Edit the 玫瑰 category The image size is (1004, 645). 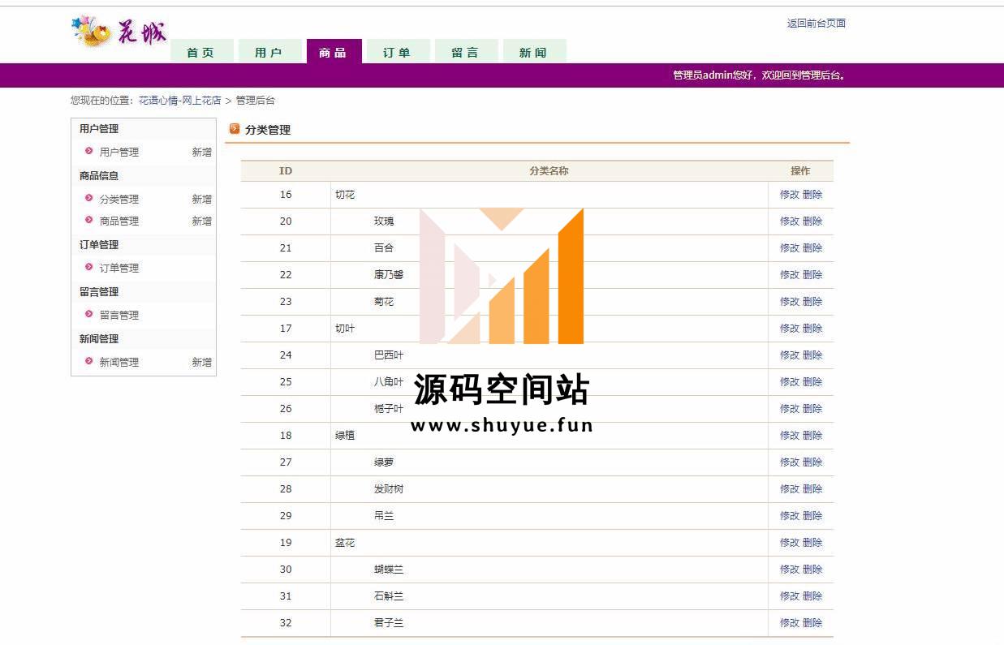pos(790,221)
